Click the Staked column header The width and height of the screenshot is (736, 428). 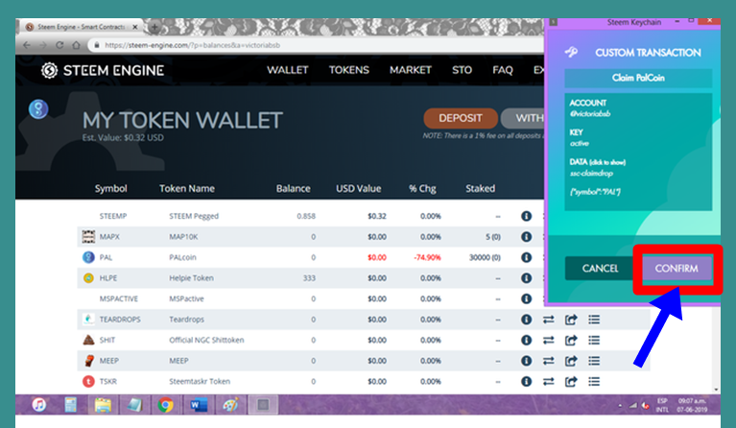point(480,189)
